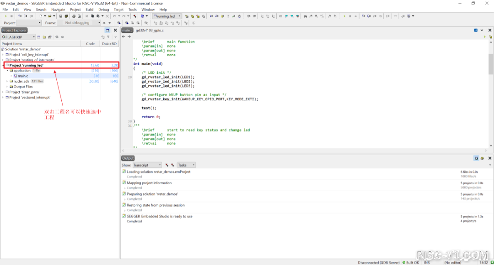Click the Project Items column header
Viewport: 494px width, 265px height.
click(41, 44)
